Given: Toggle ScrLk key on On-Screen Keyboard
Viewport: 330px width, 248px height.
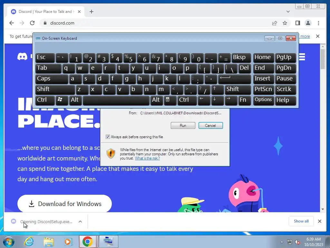Looking at the screenshot, I should (286, 90).
